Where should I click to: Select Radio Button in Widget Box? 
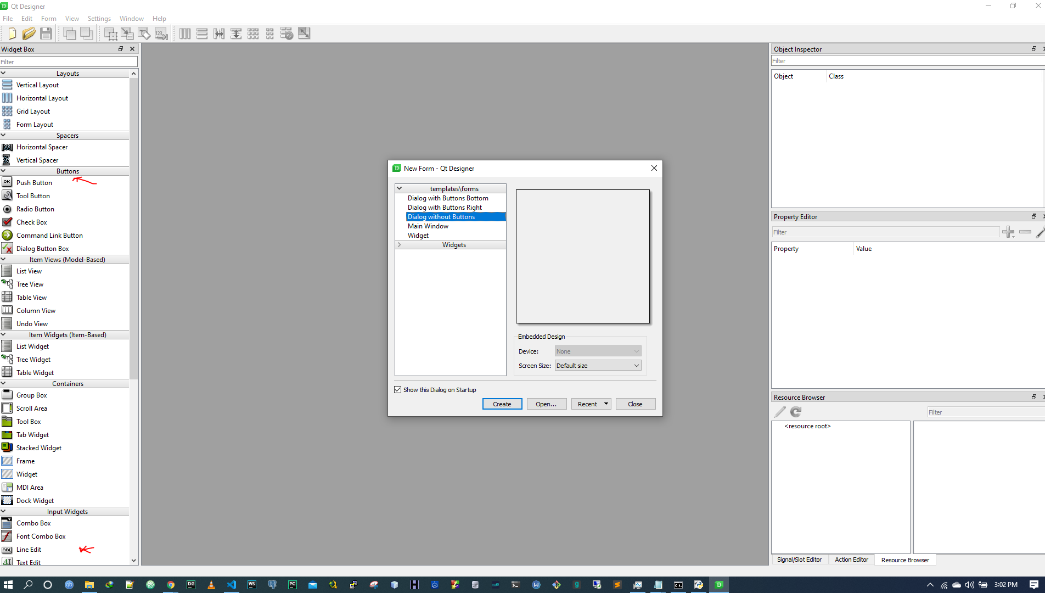(x=35, y=209)
